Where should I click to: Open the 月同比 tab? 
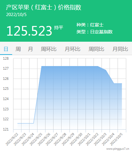tap(120, 49)
